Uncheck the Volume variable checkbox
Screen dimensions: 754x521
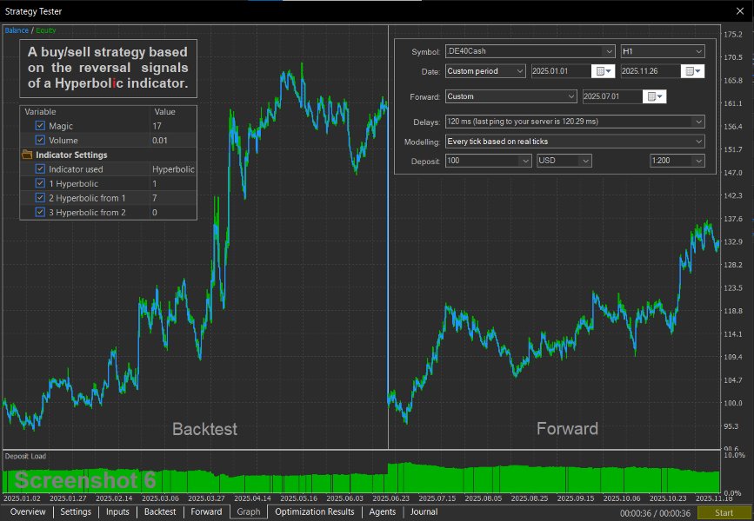[x=40, y=140]
